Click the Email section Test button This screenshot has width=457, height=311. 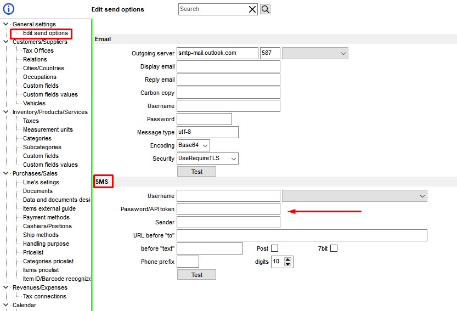click(x=196, y=172)
